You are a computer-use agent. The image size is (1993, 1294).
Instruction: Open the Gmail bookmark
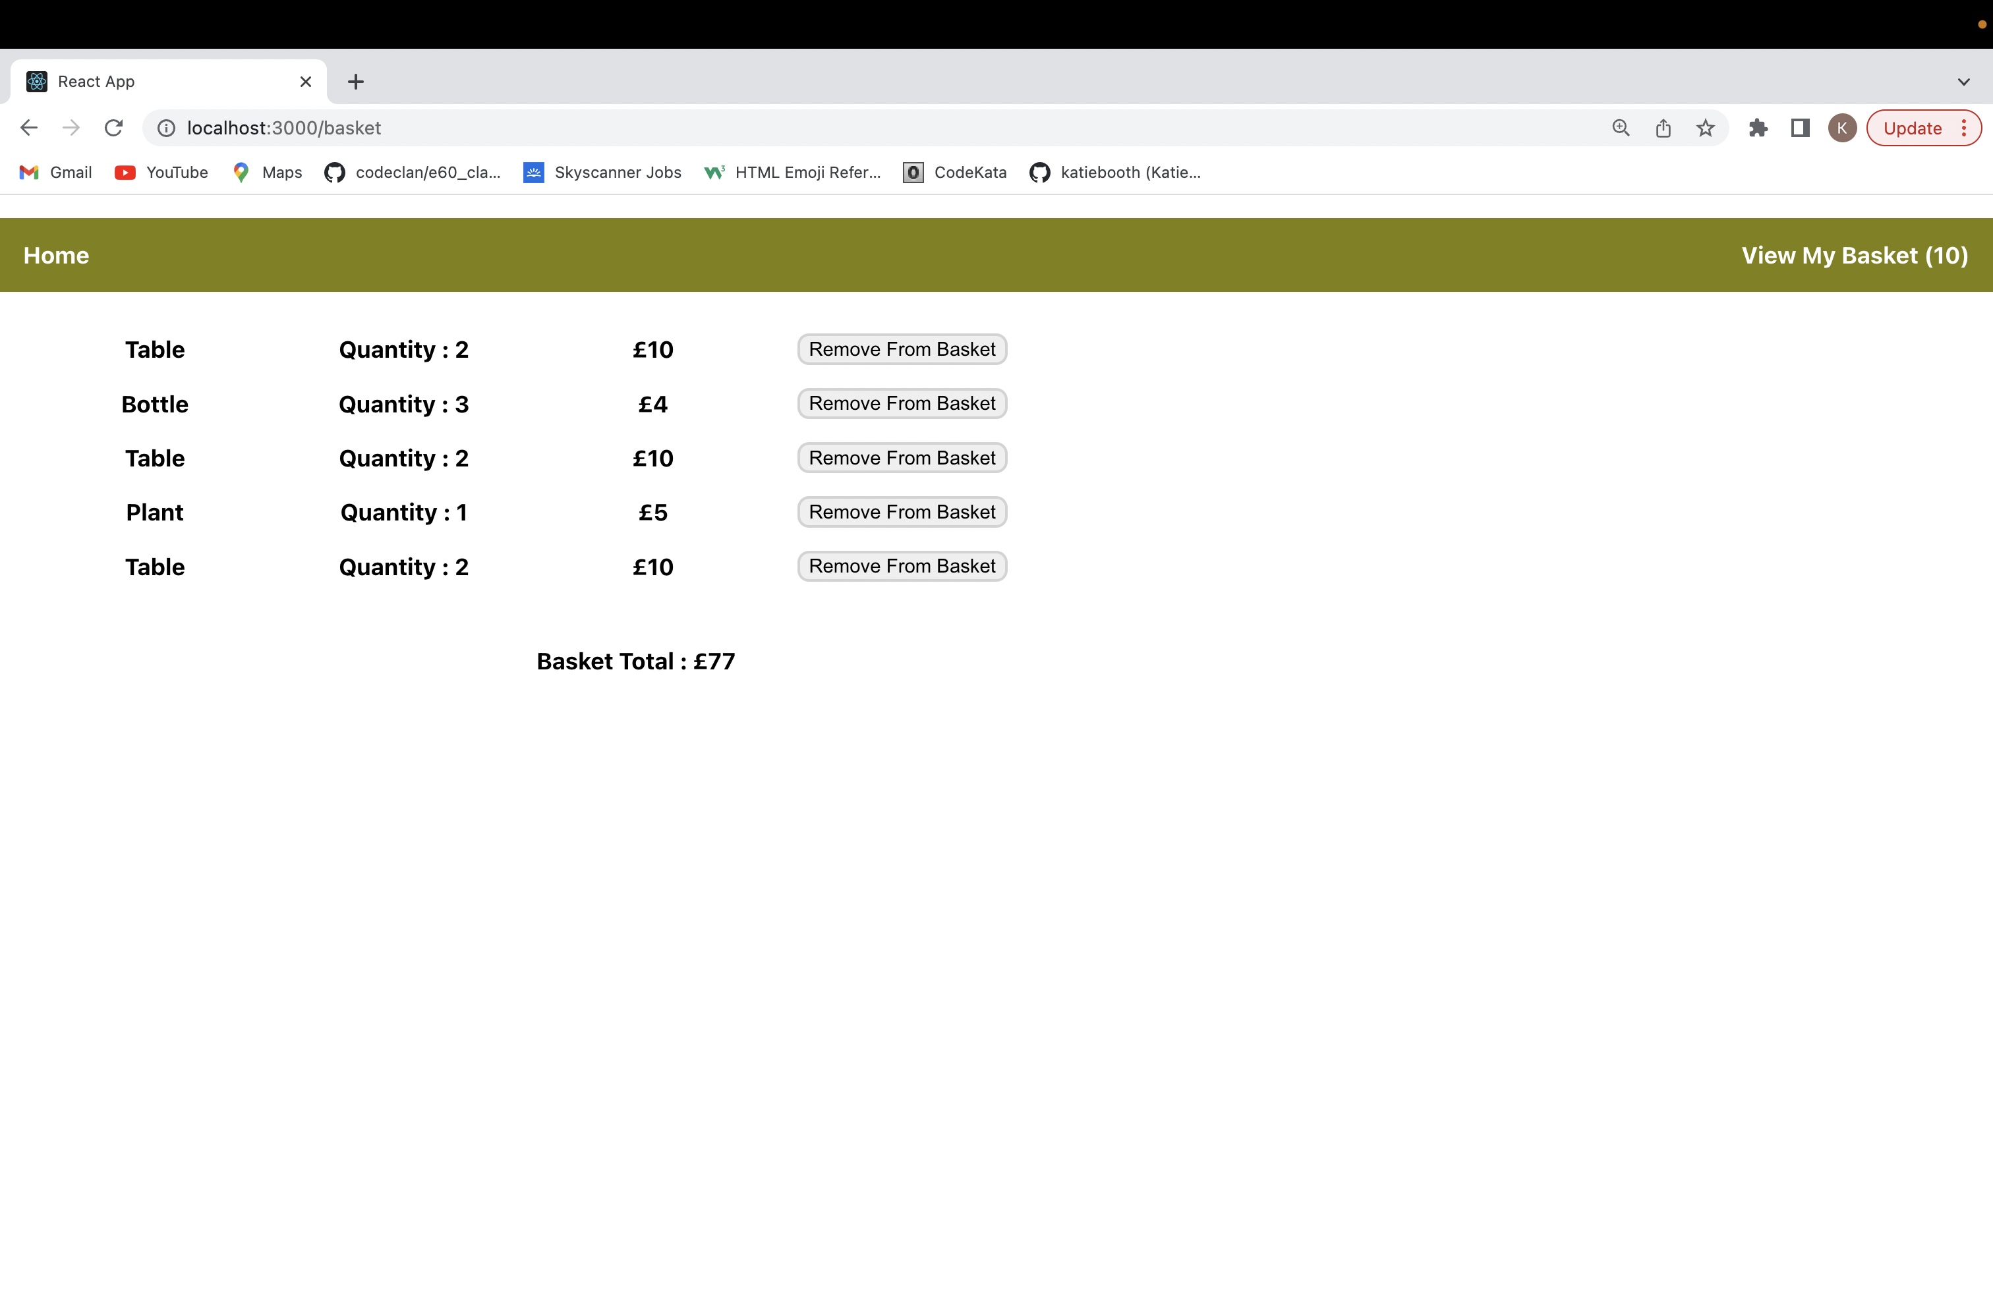click(55, 173)
